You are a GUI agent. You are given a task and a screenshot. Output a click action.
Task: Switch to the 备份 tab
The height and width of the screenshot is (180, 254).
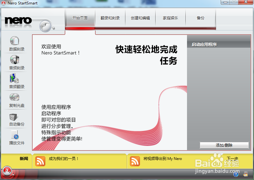tap(201, 18)
